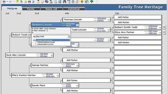Click the flag icon in Abraham Lincoln header
The height and width of the screenshot is (94, 168).
77,25
